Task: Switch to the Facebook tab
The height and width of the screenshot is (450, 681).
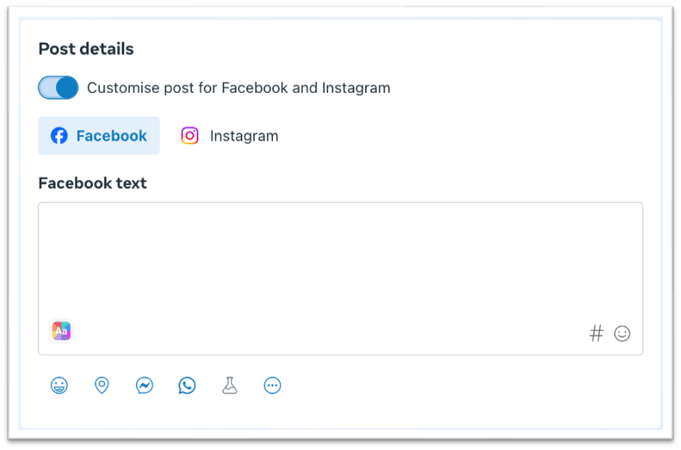Action: click(x=99, y=136)
